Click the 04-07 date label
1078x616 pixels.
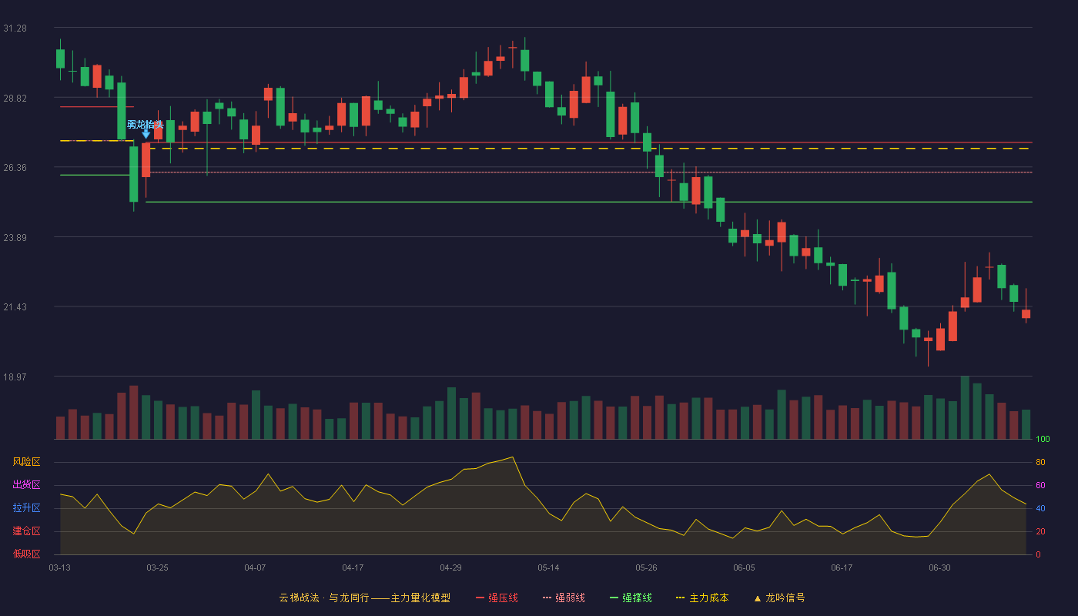(255, 567)
